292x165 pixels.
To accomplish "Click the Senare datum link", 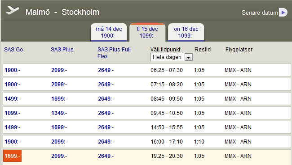I will click(x=260, y=13).
